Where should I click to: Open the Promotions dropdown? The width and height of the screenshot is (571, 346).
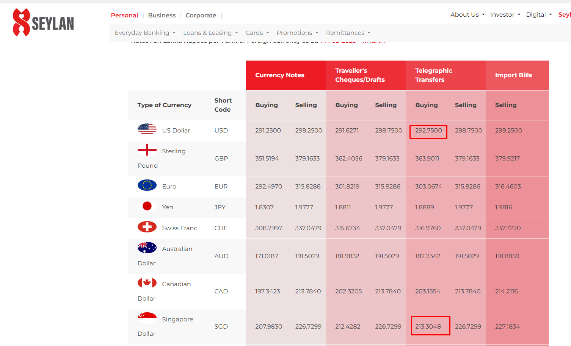(297, 33)
